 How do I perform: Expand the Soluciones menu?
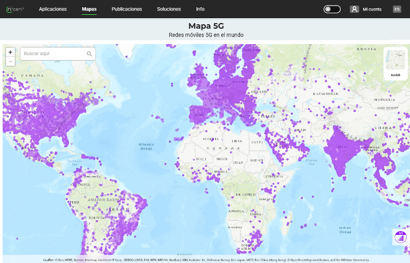coord(169,9)
